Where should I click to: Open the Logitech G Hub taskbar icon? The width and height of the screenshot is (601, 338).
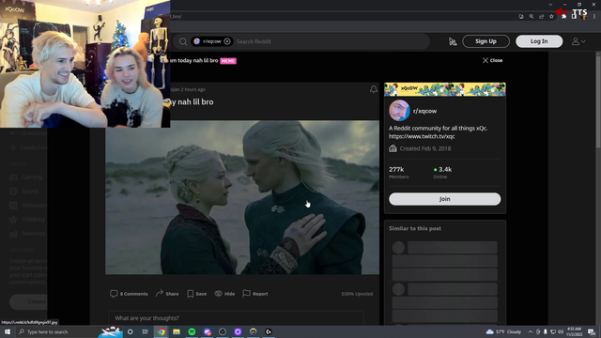tap(269, 331)
